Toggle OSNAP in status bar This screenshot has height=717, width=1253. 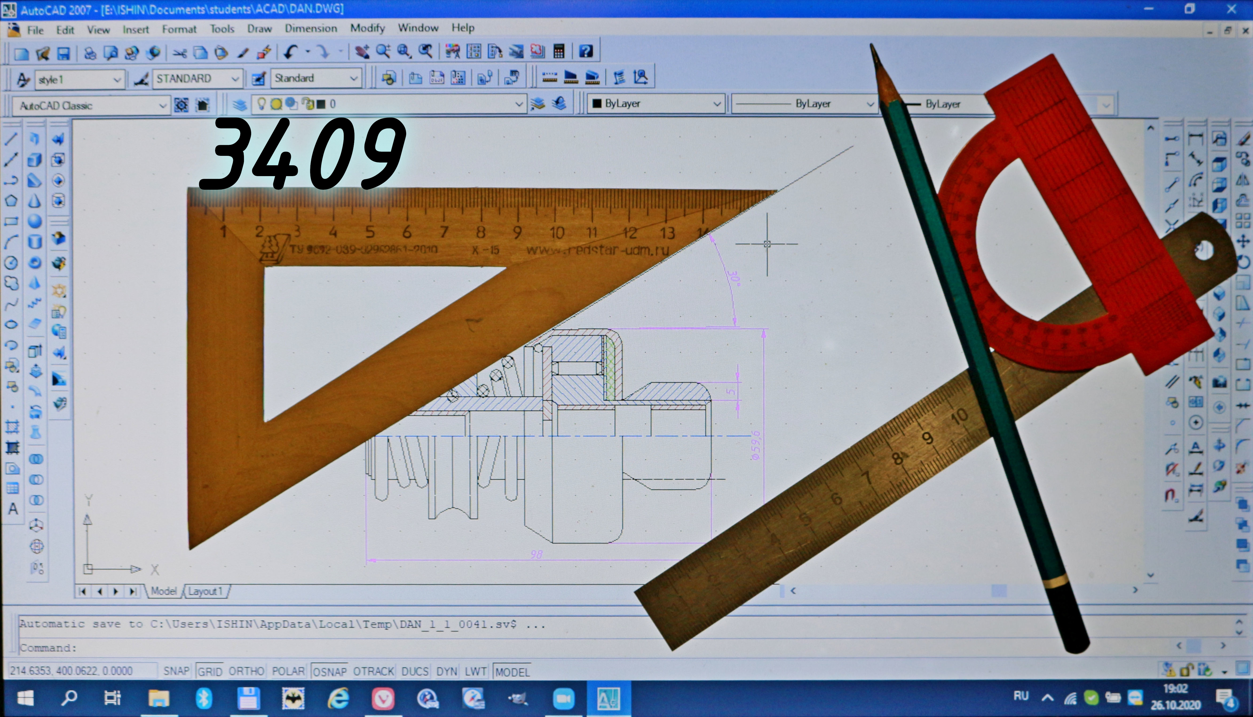[x=330, y=672]
